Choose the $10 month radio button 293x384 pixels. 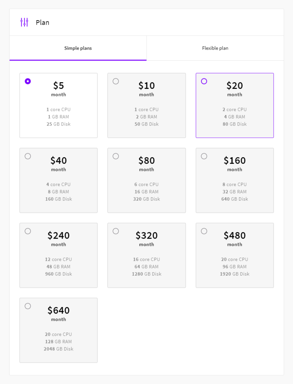click(x=116, y=81)
